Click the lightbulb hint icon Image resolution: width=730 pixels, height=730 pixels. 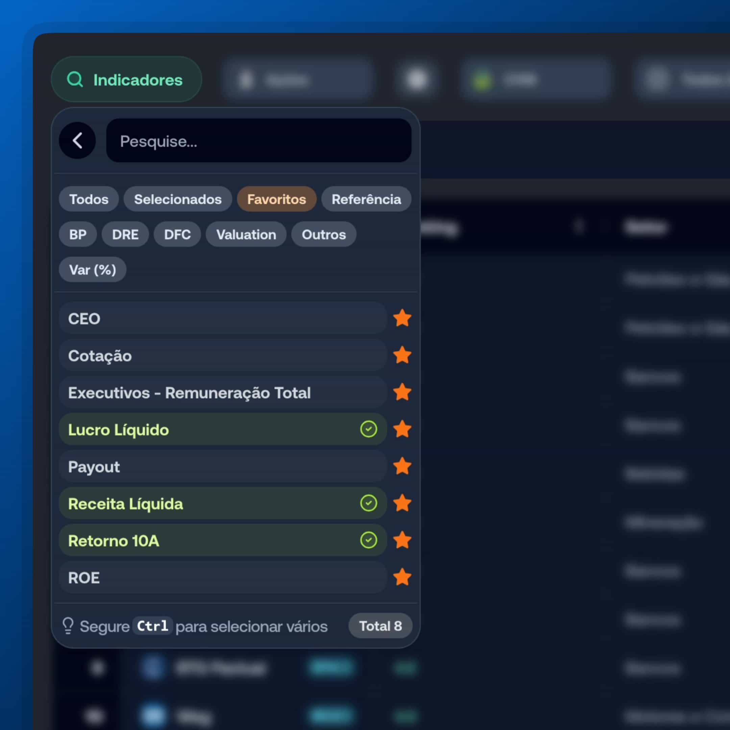(68, 626)
